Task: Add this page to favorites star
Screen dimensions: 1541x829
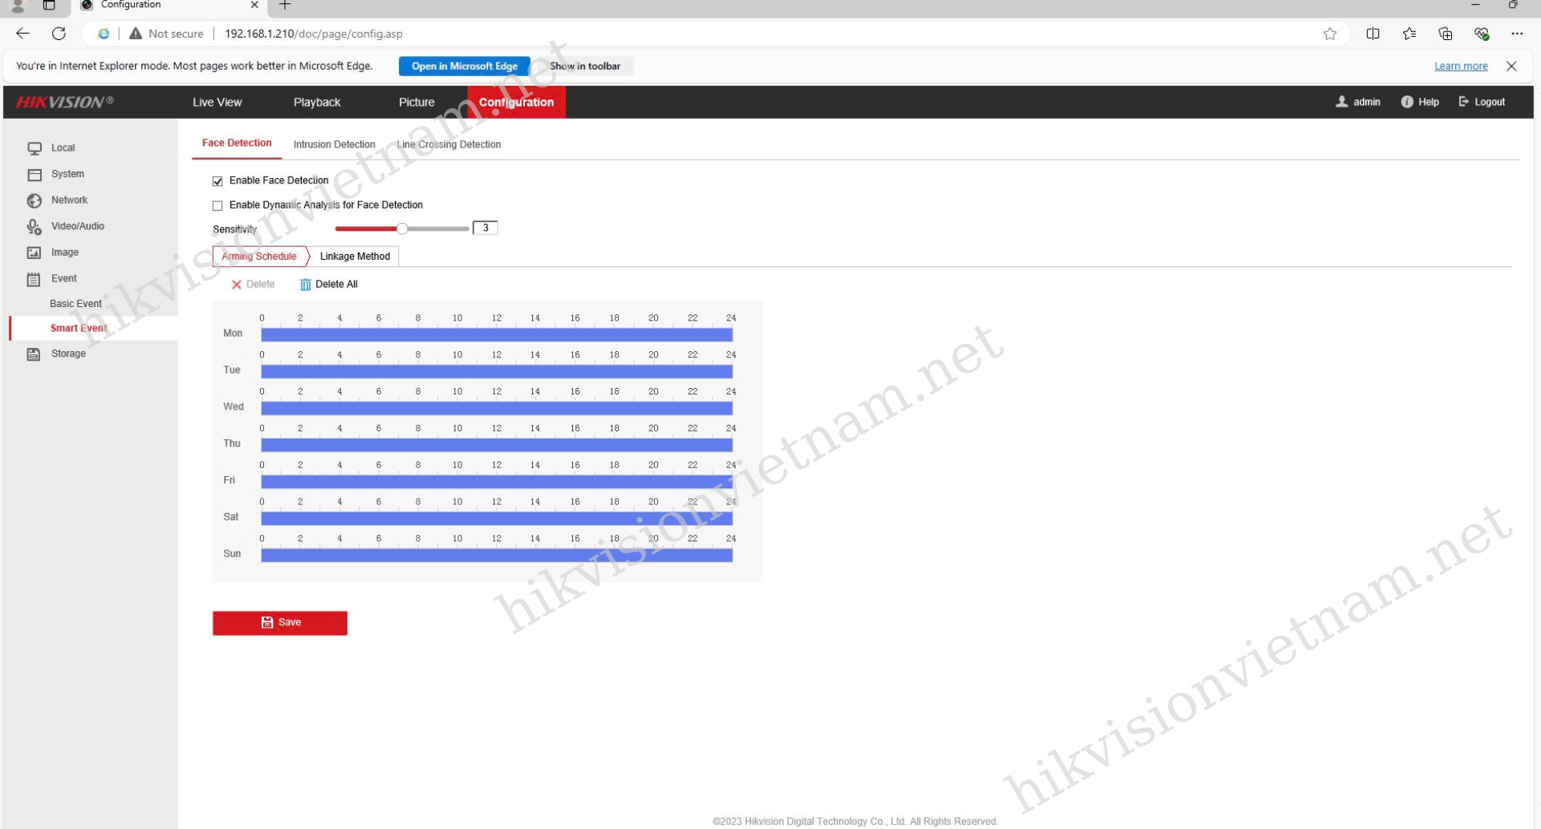Action: (1330, 34)
